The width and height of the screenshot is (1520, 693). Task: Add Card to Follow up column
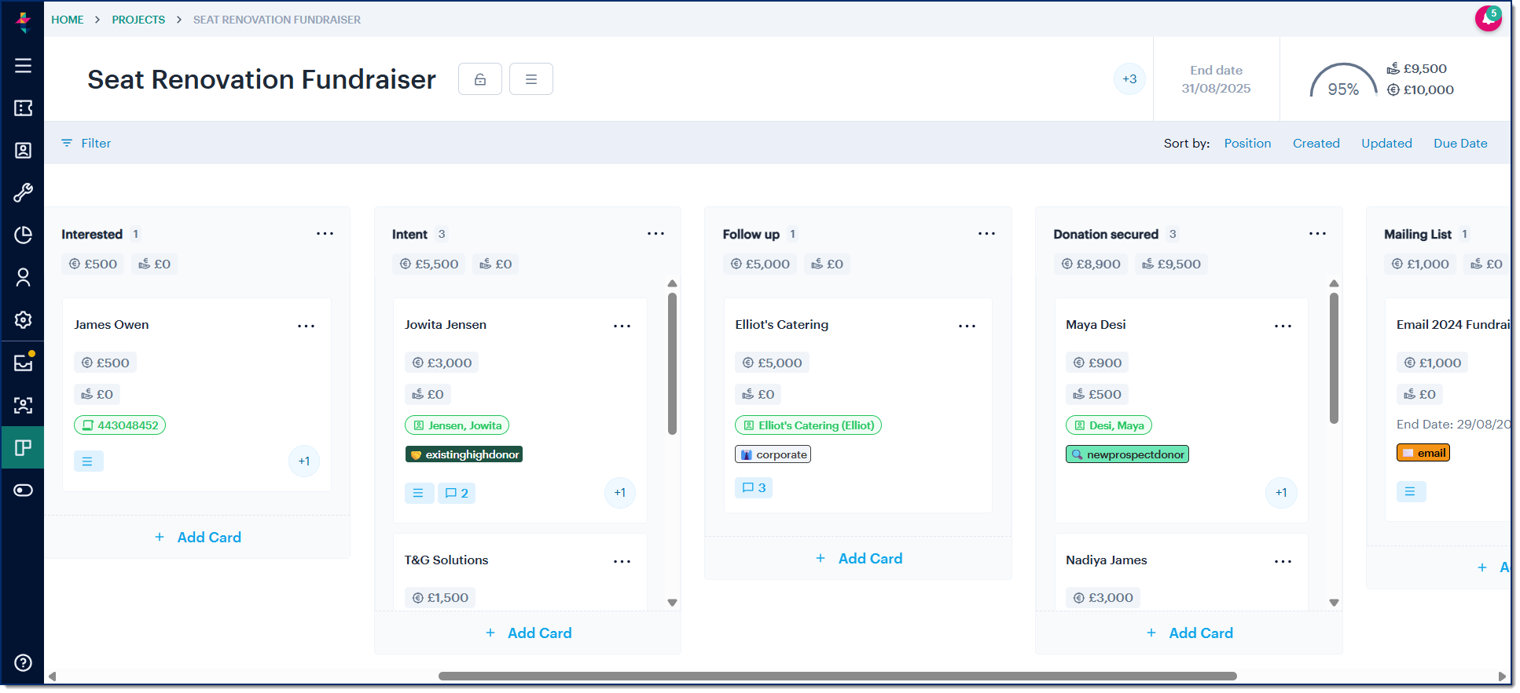tap(859, 559)
